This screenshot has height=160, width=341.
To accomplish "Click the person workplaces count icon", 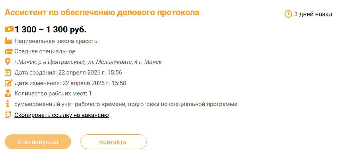I will 8,93.
